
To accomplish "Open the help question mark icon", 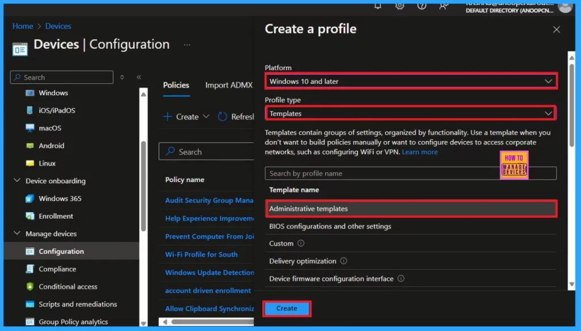I will [422, 6].
